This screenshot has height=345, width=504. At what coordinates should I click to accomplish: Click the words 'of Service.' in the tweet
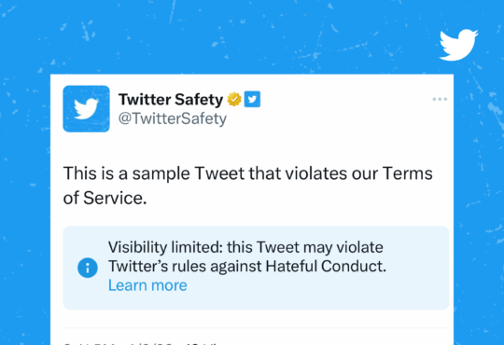(105, 198)
